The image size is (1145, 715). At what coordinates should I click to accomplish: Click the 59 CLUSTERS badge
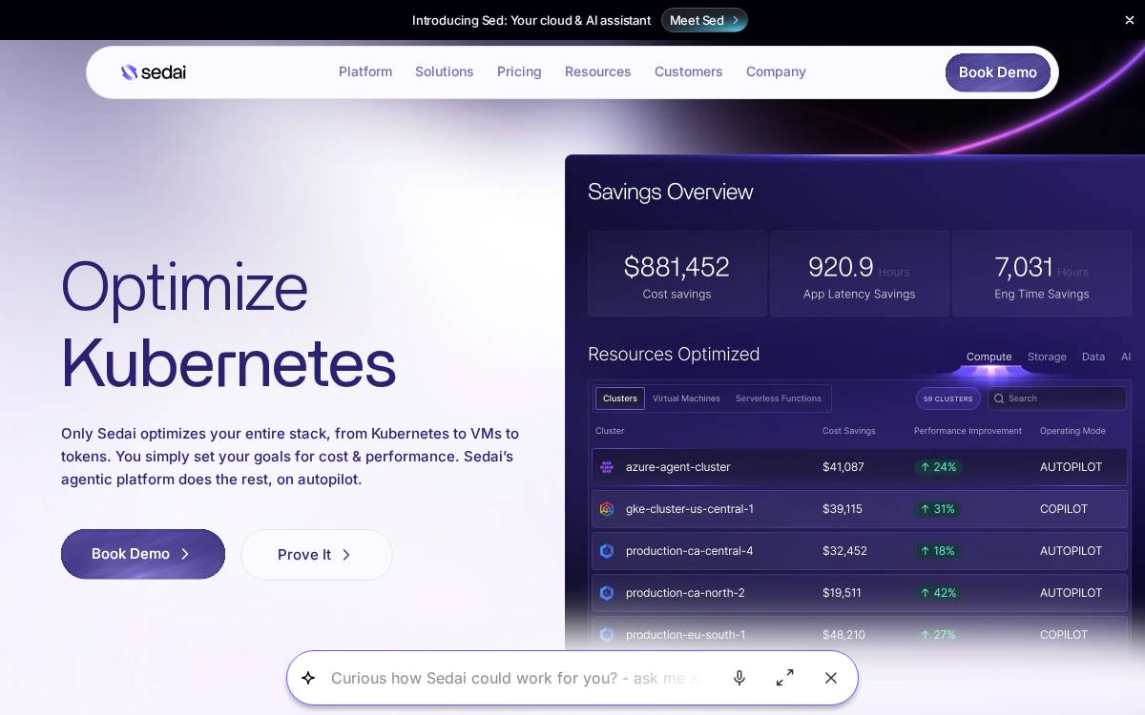pos(948,398)
